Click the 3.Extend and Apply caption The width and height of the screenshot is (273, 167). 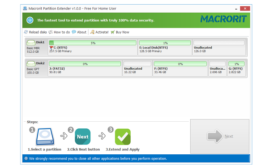(x=123, y=149)
